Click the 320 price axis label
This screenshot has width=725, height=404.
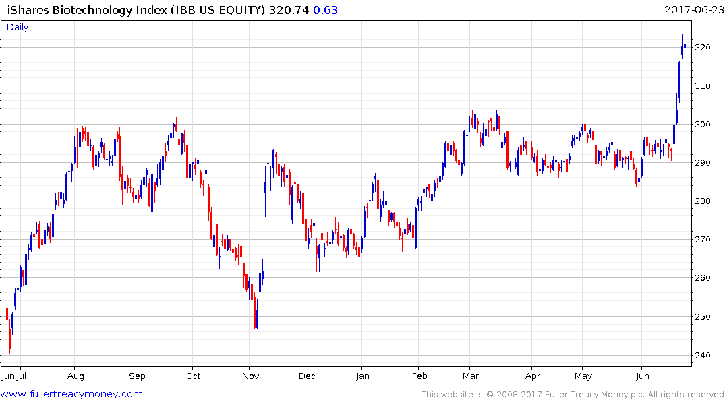click(703, 48)
